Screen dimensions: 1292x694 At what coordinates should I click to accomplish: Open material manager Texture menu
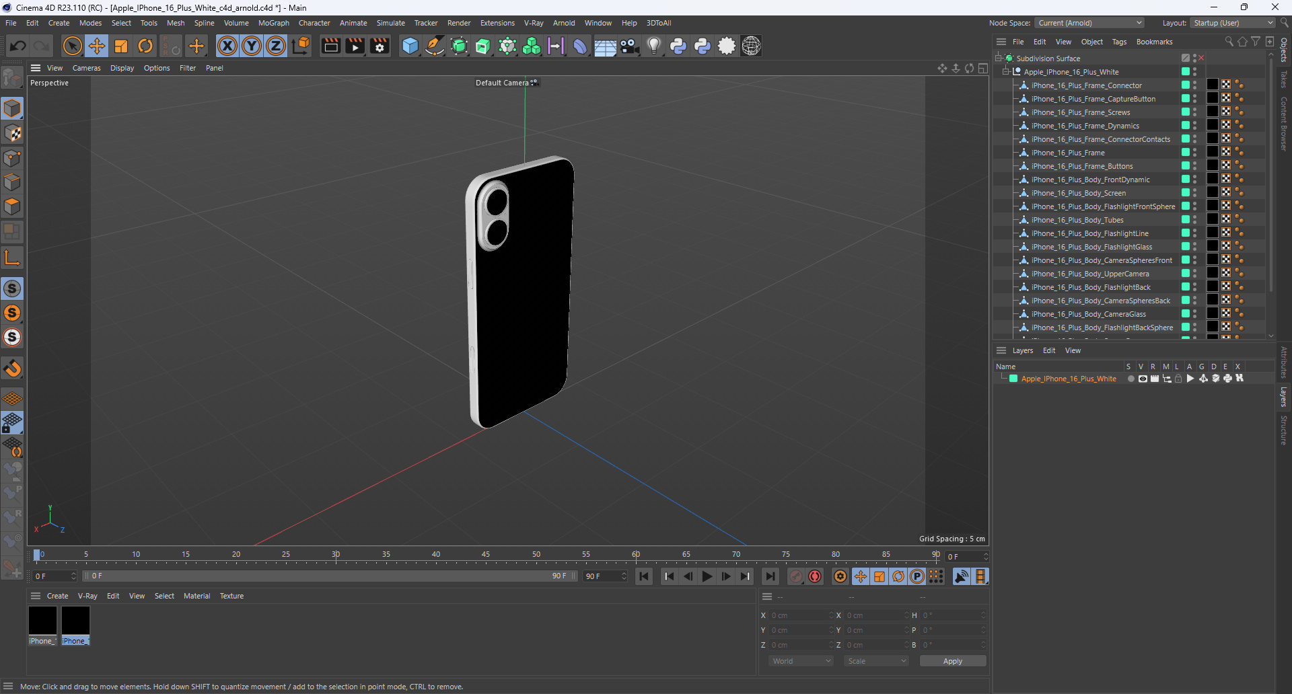point(231,596)
